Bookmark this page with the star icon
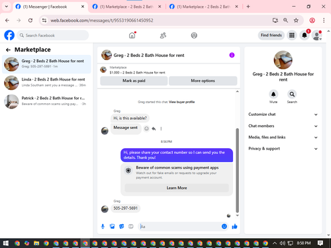This screenshot has width=331, height=248. (x=296, y=21)
